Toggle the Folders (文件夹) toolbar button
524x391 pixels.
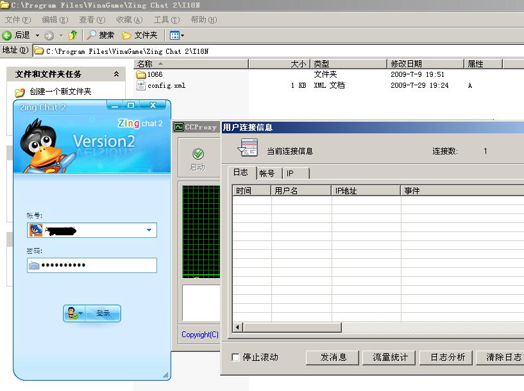(x=140, y=35)
